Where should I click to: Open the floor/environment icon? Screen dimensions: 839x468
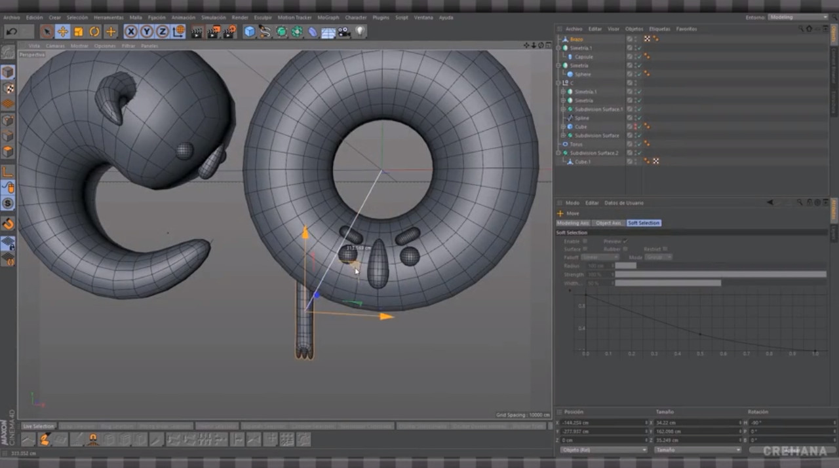[x=328, y=31]
